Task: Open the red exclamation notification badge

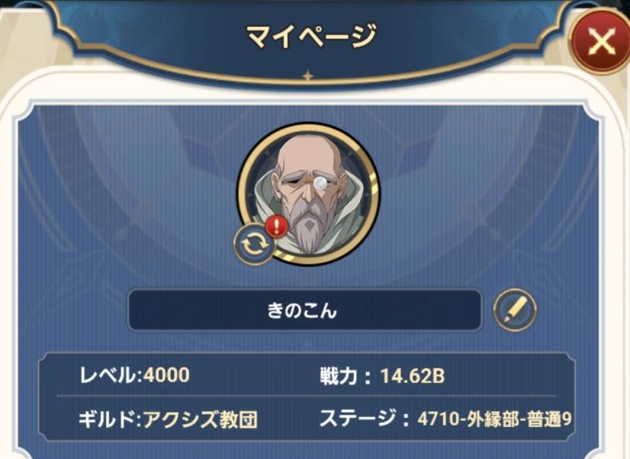Action: (x=276, y=228)
